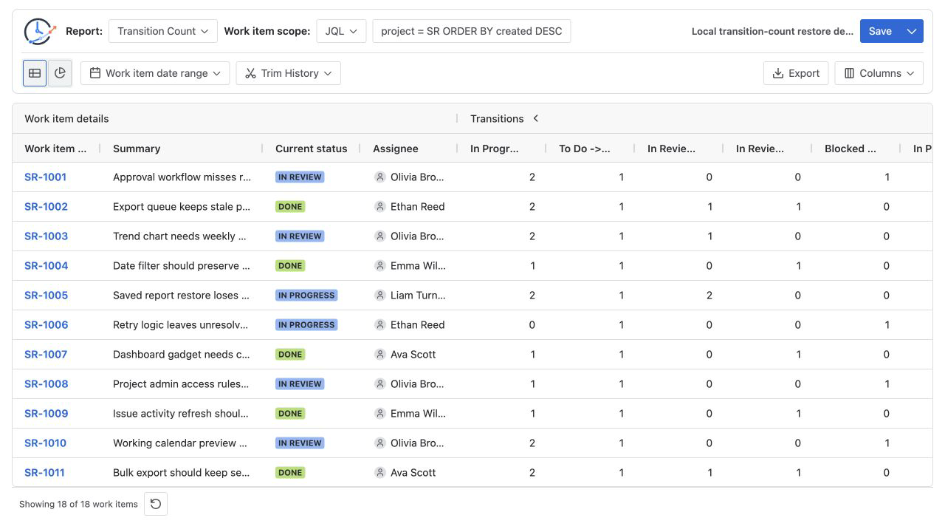Open the Transition Count report dropdown
The height and width of the screenshot is (532, 945).
163,31
